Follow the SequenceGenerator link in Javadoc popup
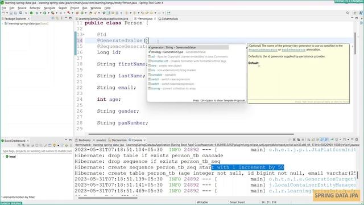The width and height of the screenshot is (364, 205). (263, 50)
